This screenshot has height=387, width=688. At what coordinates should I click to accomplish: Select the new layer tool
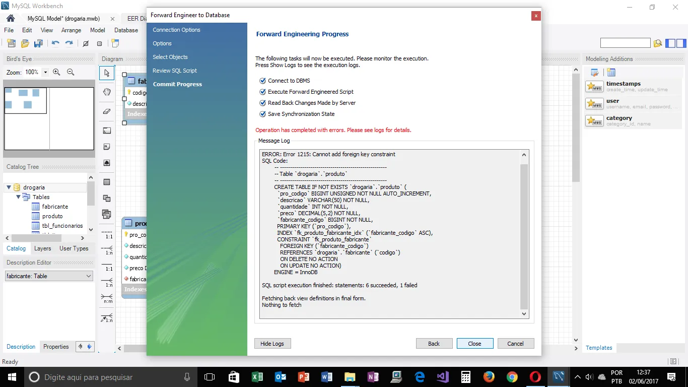[106, 131]
